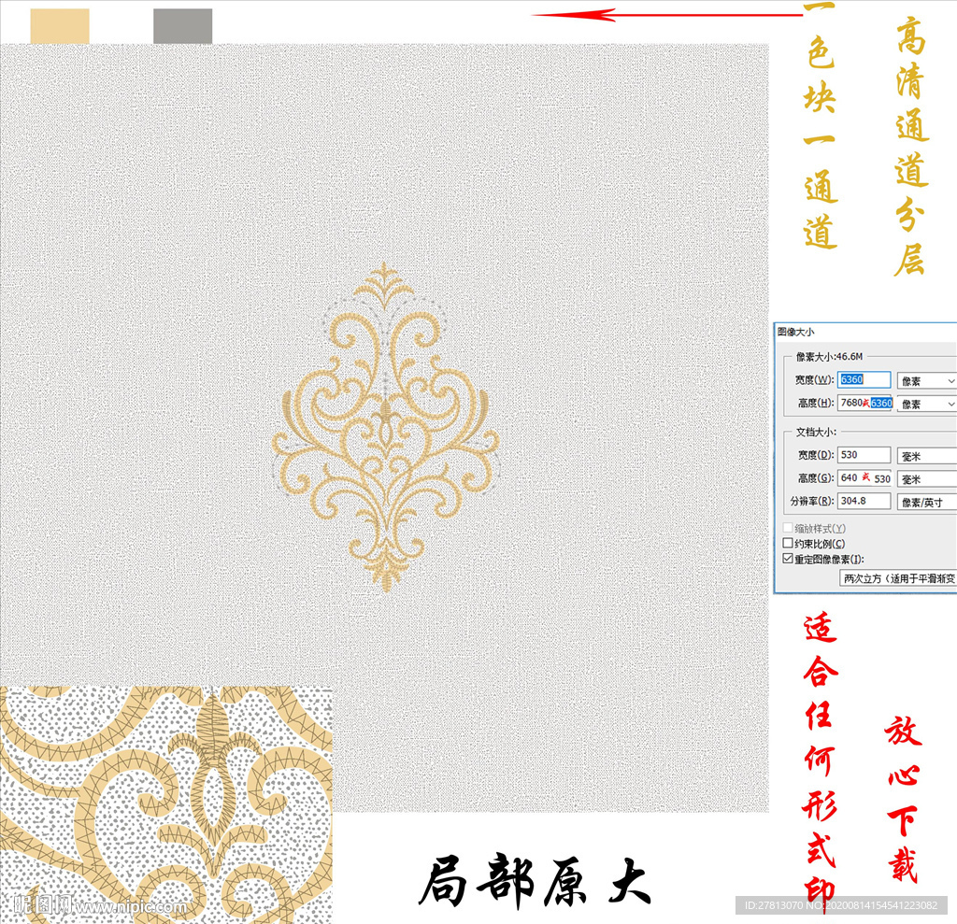Click the 高度(H) pixel height field
The width and height of the screenshot is (957, 924).
[862, 404]
